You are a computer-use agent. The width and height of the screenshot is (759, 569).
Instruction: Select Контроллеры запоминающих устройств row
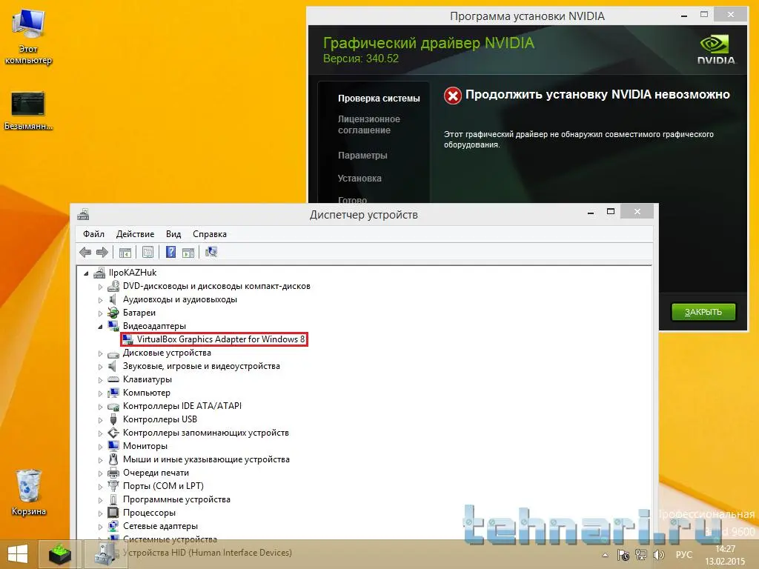click(x=206, y=433)
